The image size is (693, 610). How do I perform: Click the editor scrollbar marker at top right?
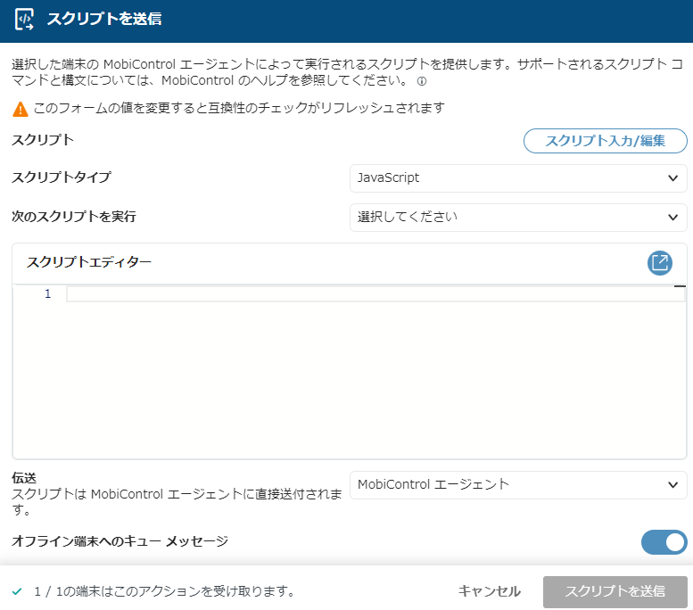click(x=680, y=286)
